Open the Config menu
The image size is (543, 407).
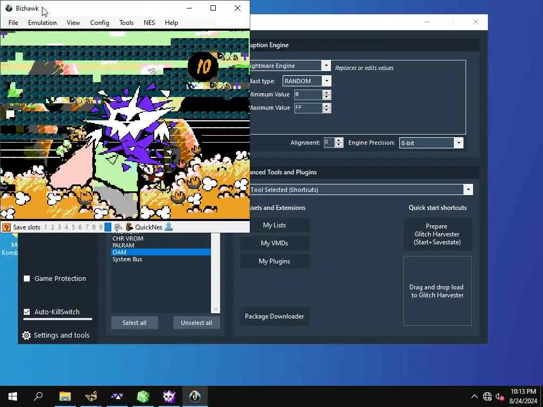tap(99, 22)
